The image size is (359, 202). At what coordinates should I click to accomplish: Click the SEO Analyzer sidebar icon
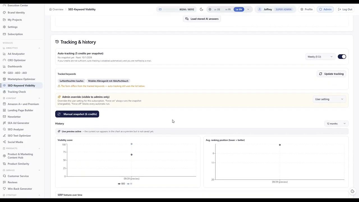(x=4, y=129)
